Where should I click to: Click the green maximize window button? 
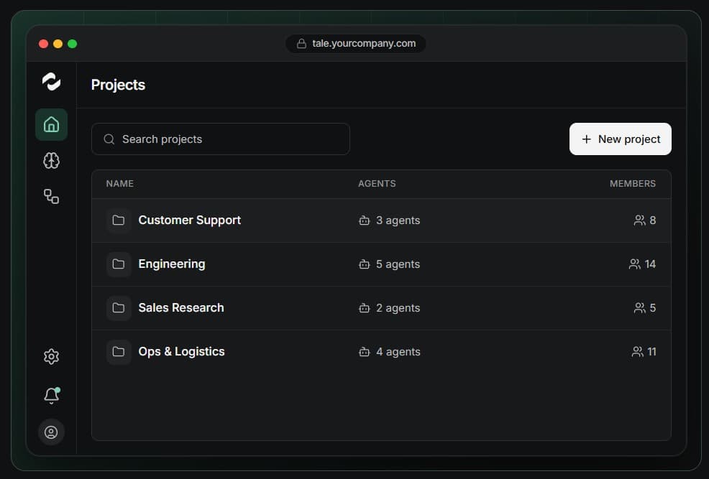tap(73, 44)
